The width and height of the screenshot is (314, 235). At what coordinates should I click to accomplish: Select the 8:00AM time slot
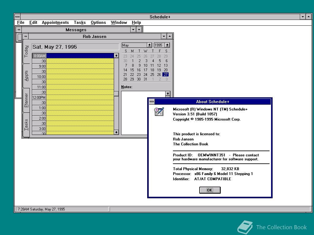click(x=73, y=56)
